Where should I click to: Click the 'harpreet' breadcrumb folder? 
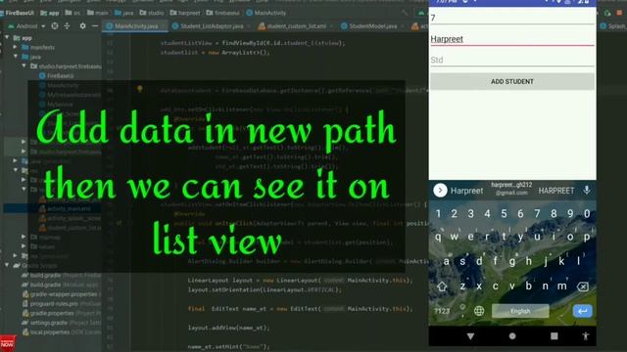(x=185, y=13)
